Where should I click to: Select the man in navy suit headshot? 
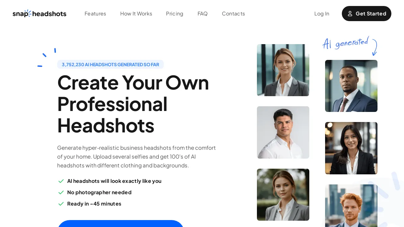tap(351, 86)
